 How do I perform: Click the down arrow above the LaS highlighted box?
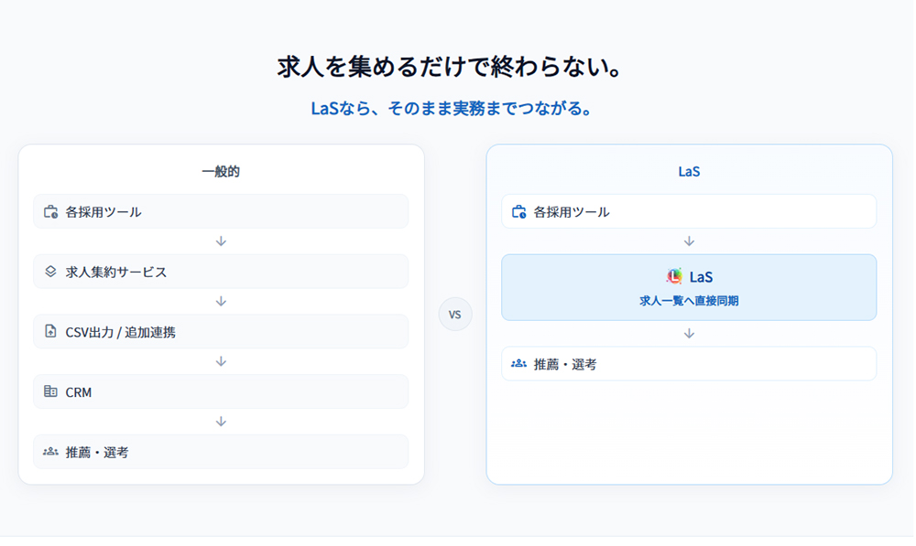(690, 241)
